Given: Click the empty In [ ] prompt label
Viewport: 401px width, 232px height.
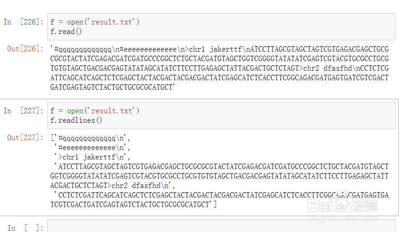Looking at the screenshot, I should click(25, 227).
